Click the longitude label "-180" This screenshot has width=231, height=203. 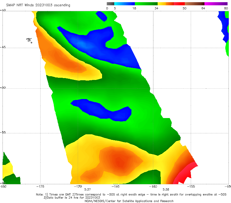tap(3, 186)
